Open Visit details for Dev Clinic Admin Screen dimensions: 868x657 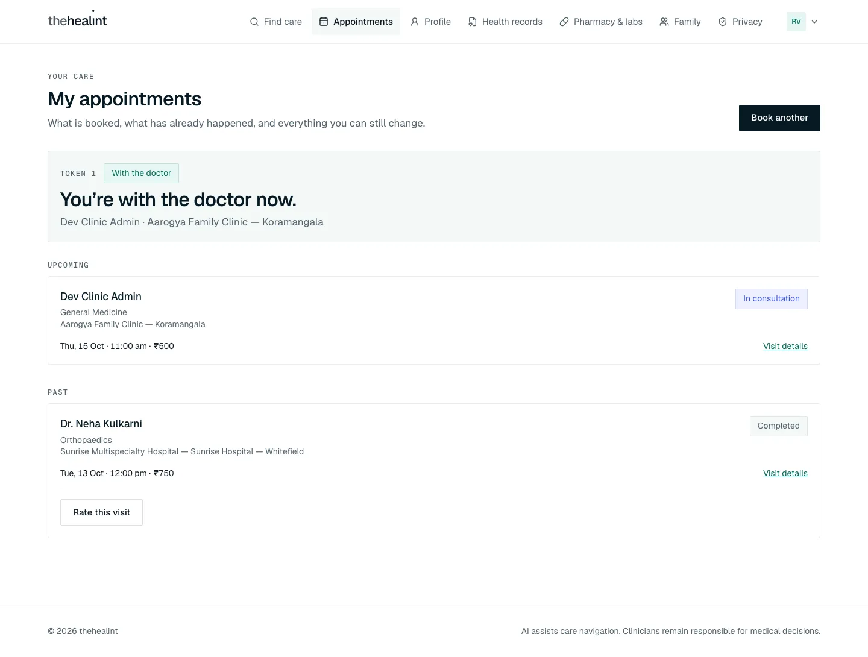point(785,346)
